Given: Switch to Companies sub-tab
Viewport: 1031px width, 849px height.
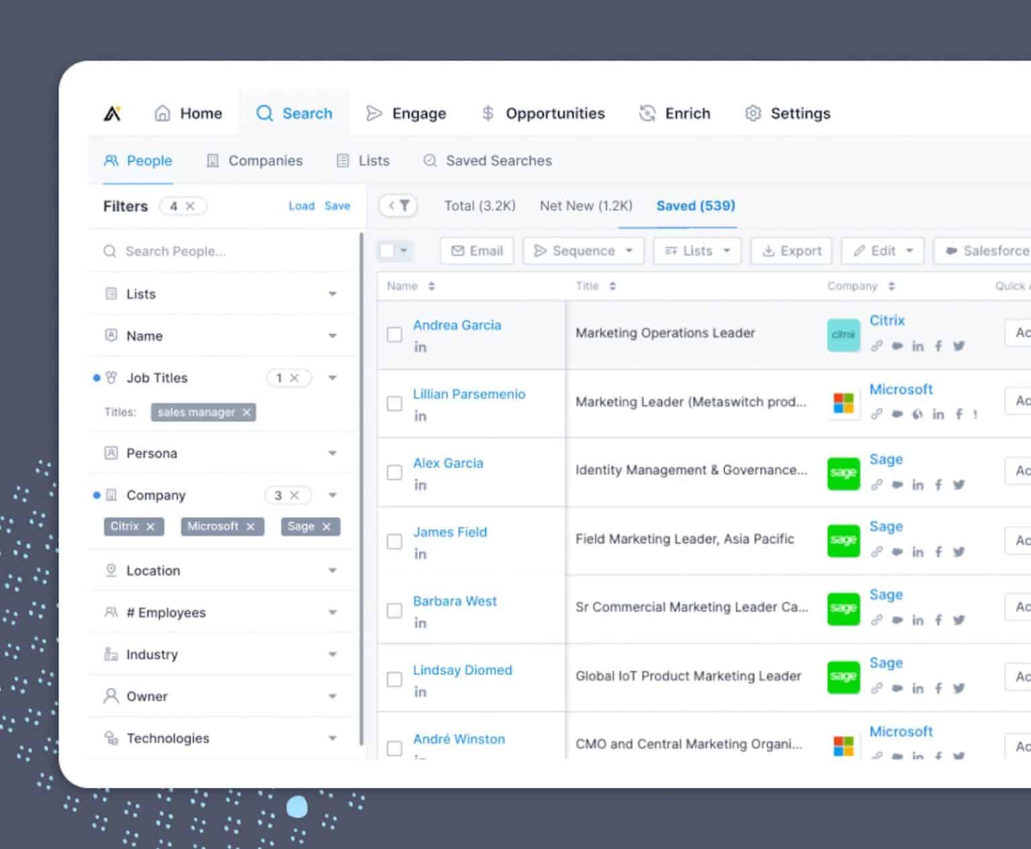Looking at the screenshot, I should pyautogui.click(x=254, y=160).
